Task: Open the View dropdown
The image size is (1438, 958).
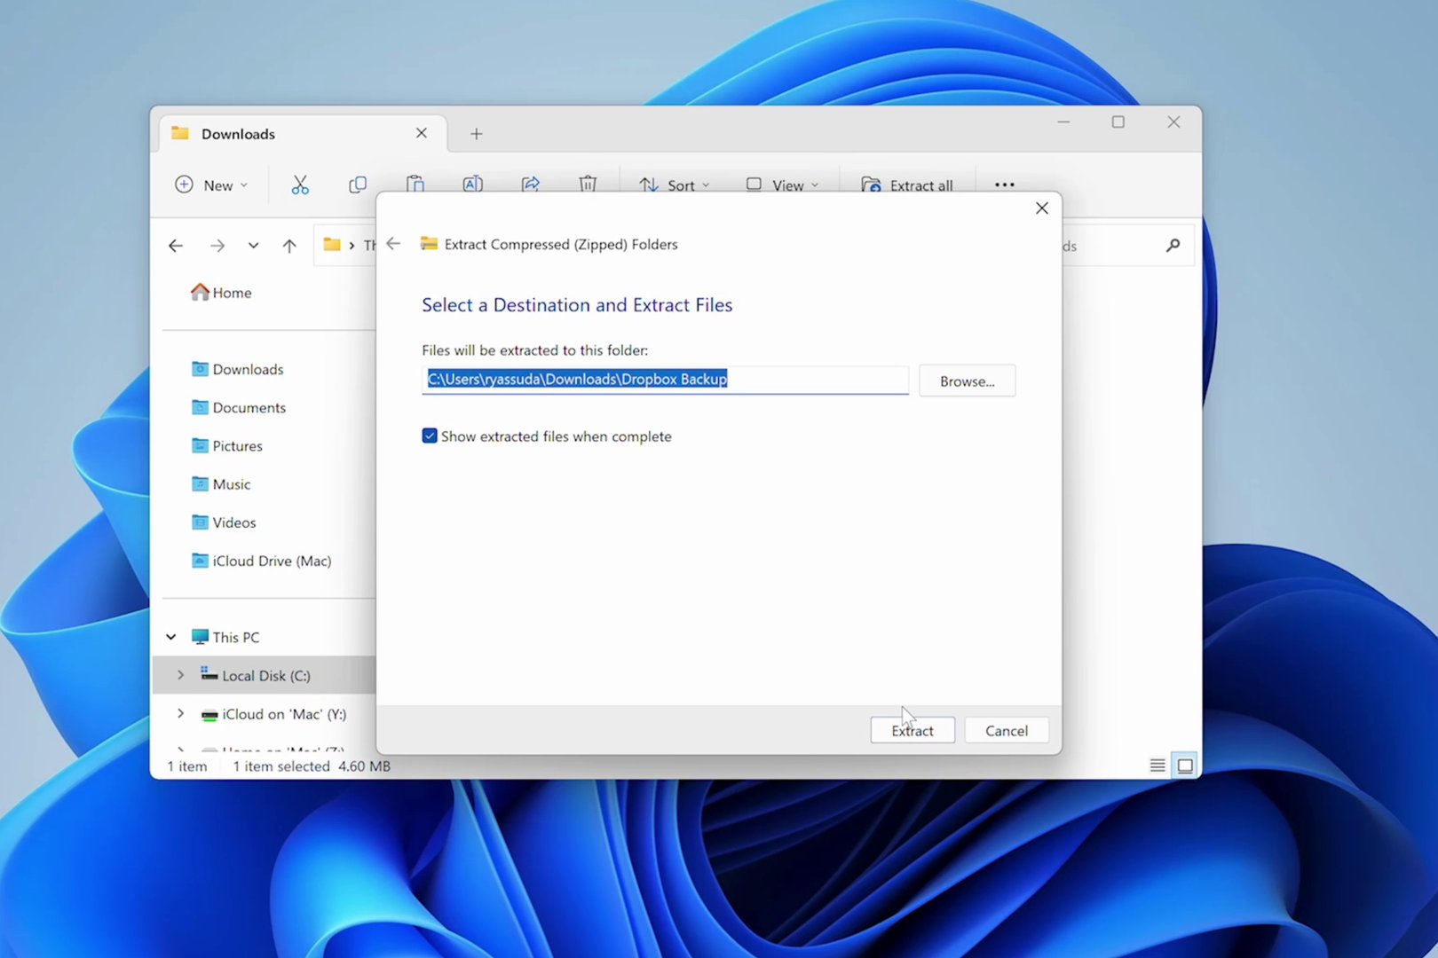Action: coord(782,185)
